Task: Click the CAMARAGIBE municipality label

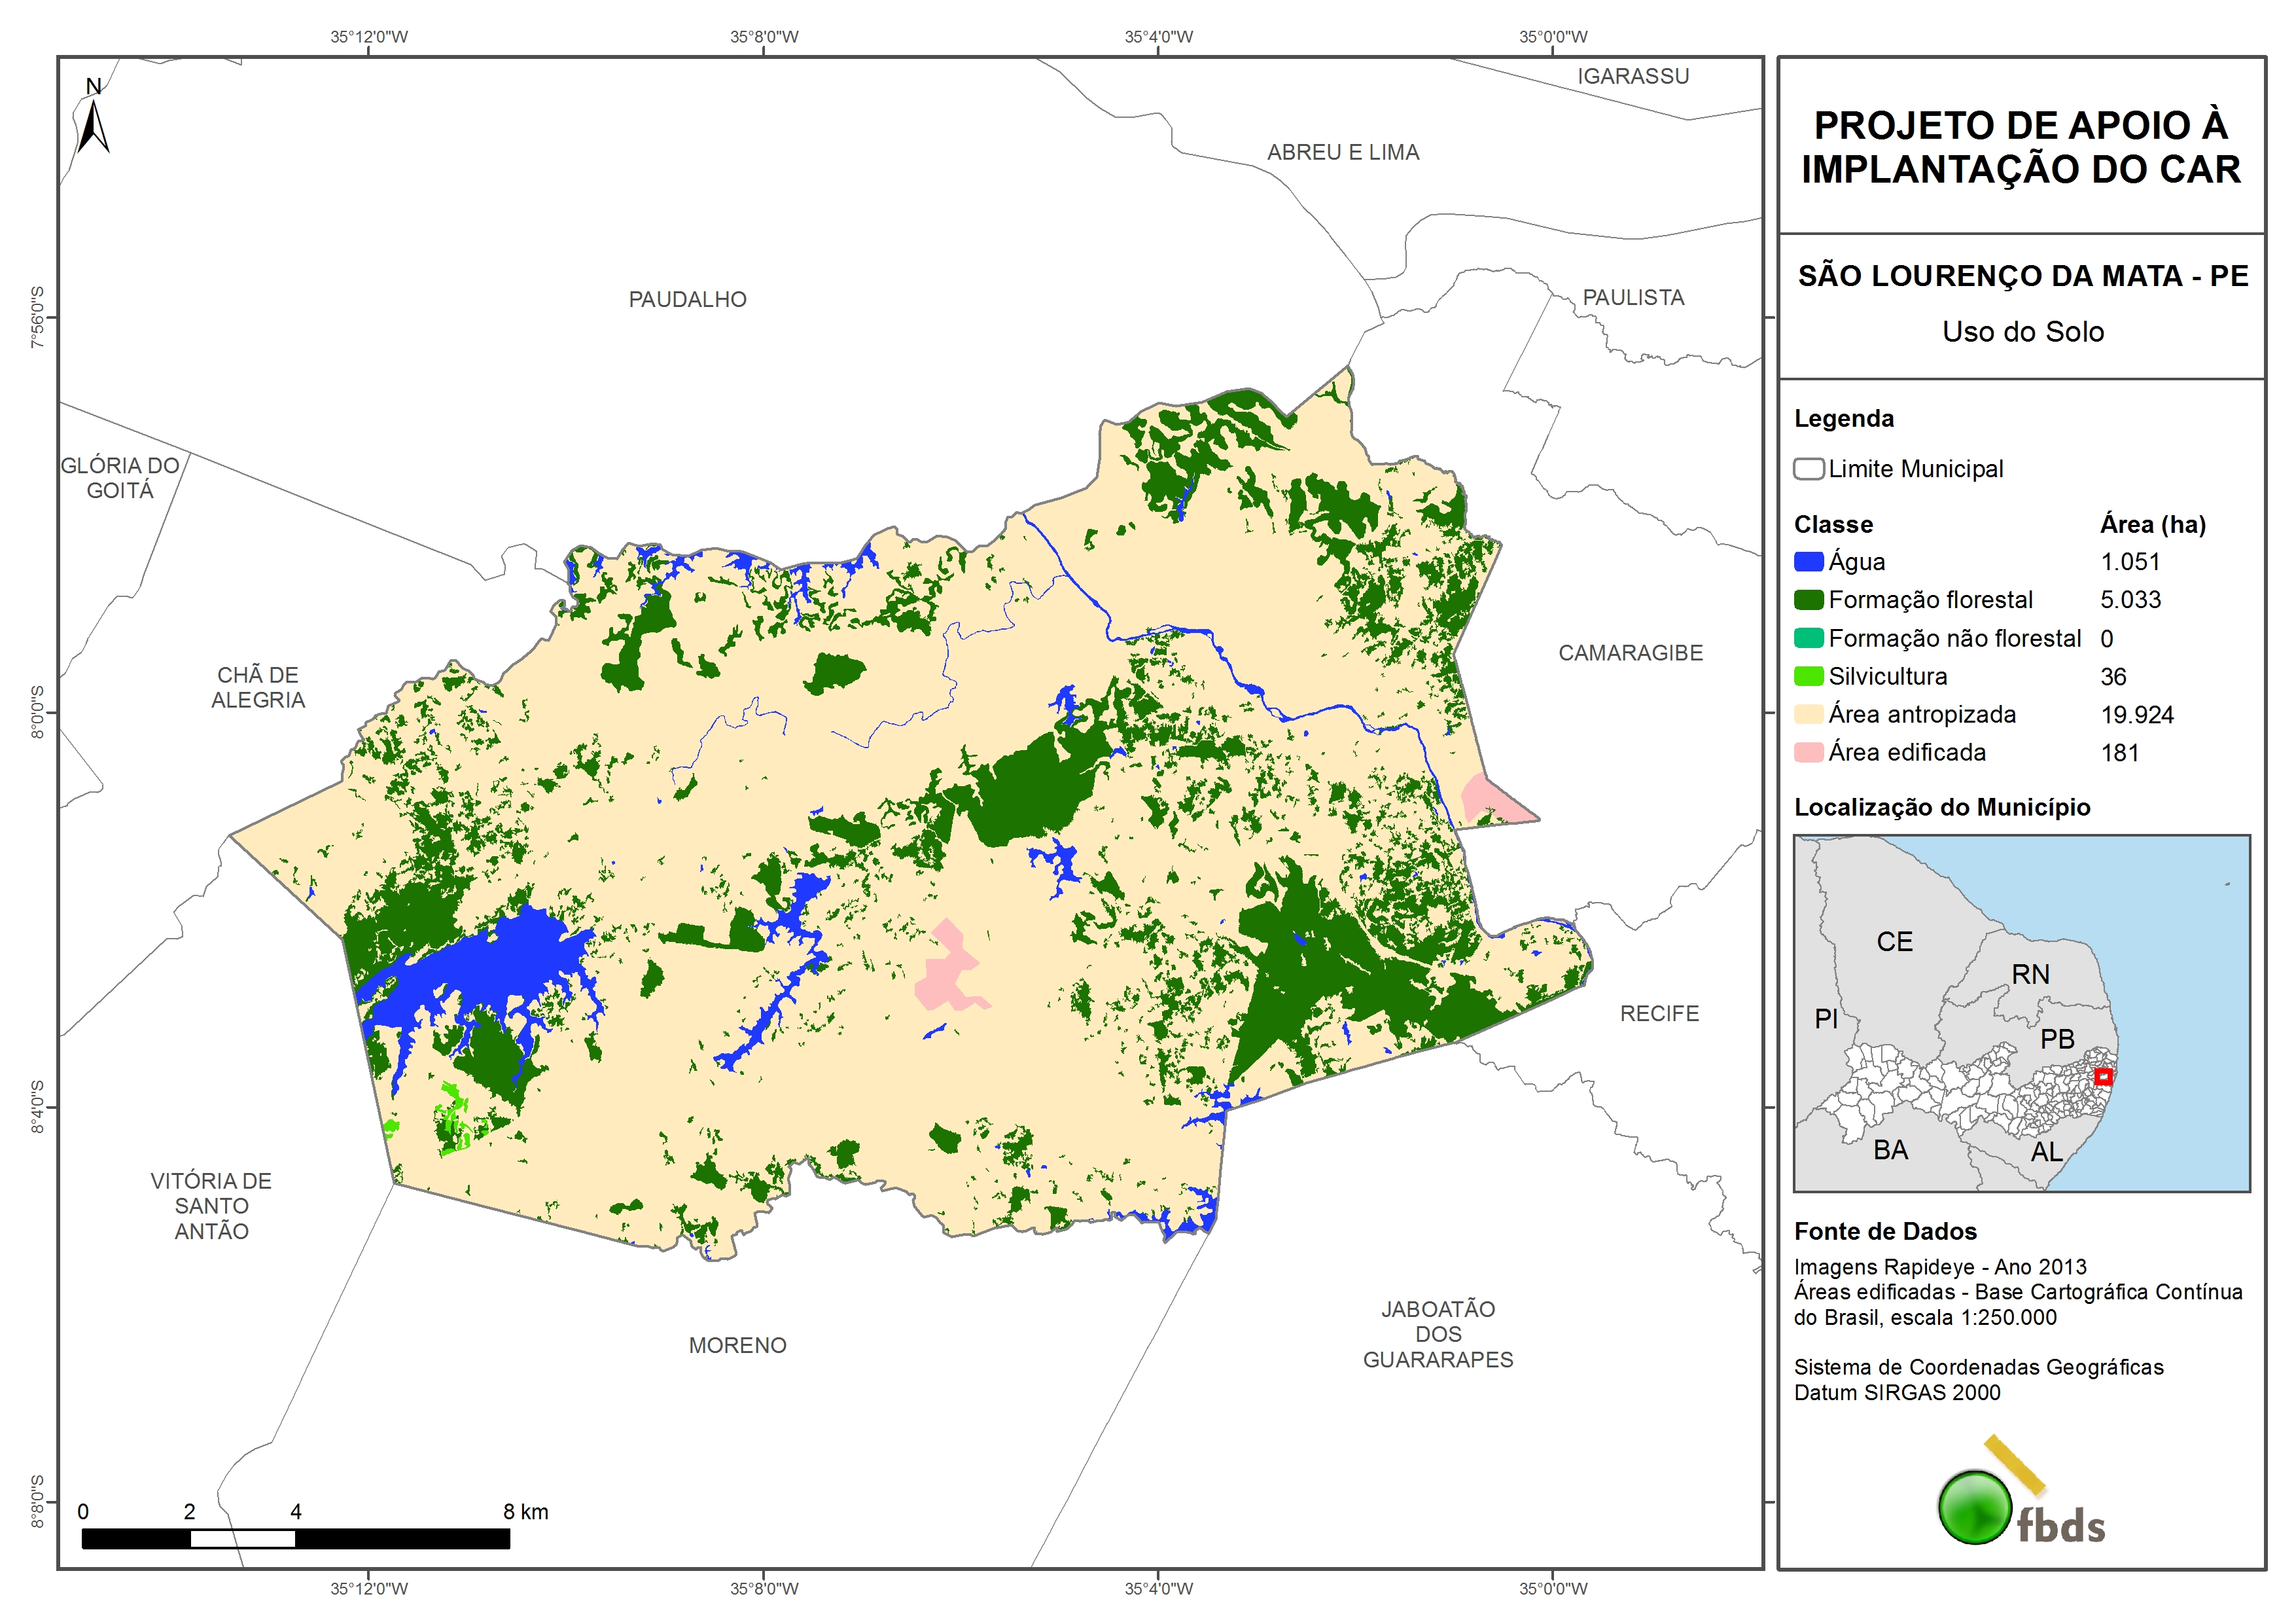Action: 1630,653
